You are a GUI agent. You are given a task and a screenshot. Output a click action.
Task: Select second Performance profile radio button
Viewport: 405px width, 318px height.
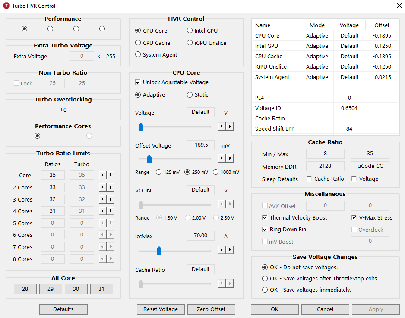(x=50, y=28)
